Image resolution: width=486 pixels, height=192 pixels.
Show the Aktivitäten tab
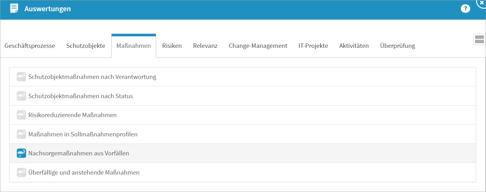pos(354,46)
